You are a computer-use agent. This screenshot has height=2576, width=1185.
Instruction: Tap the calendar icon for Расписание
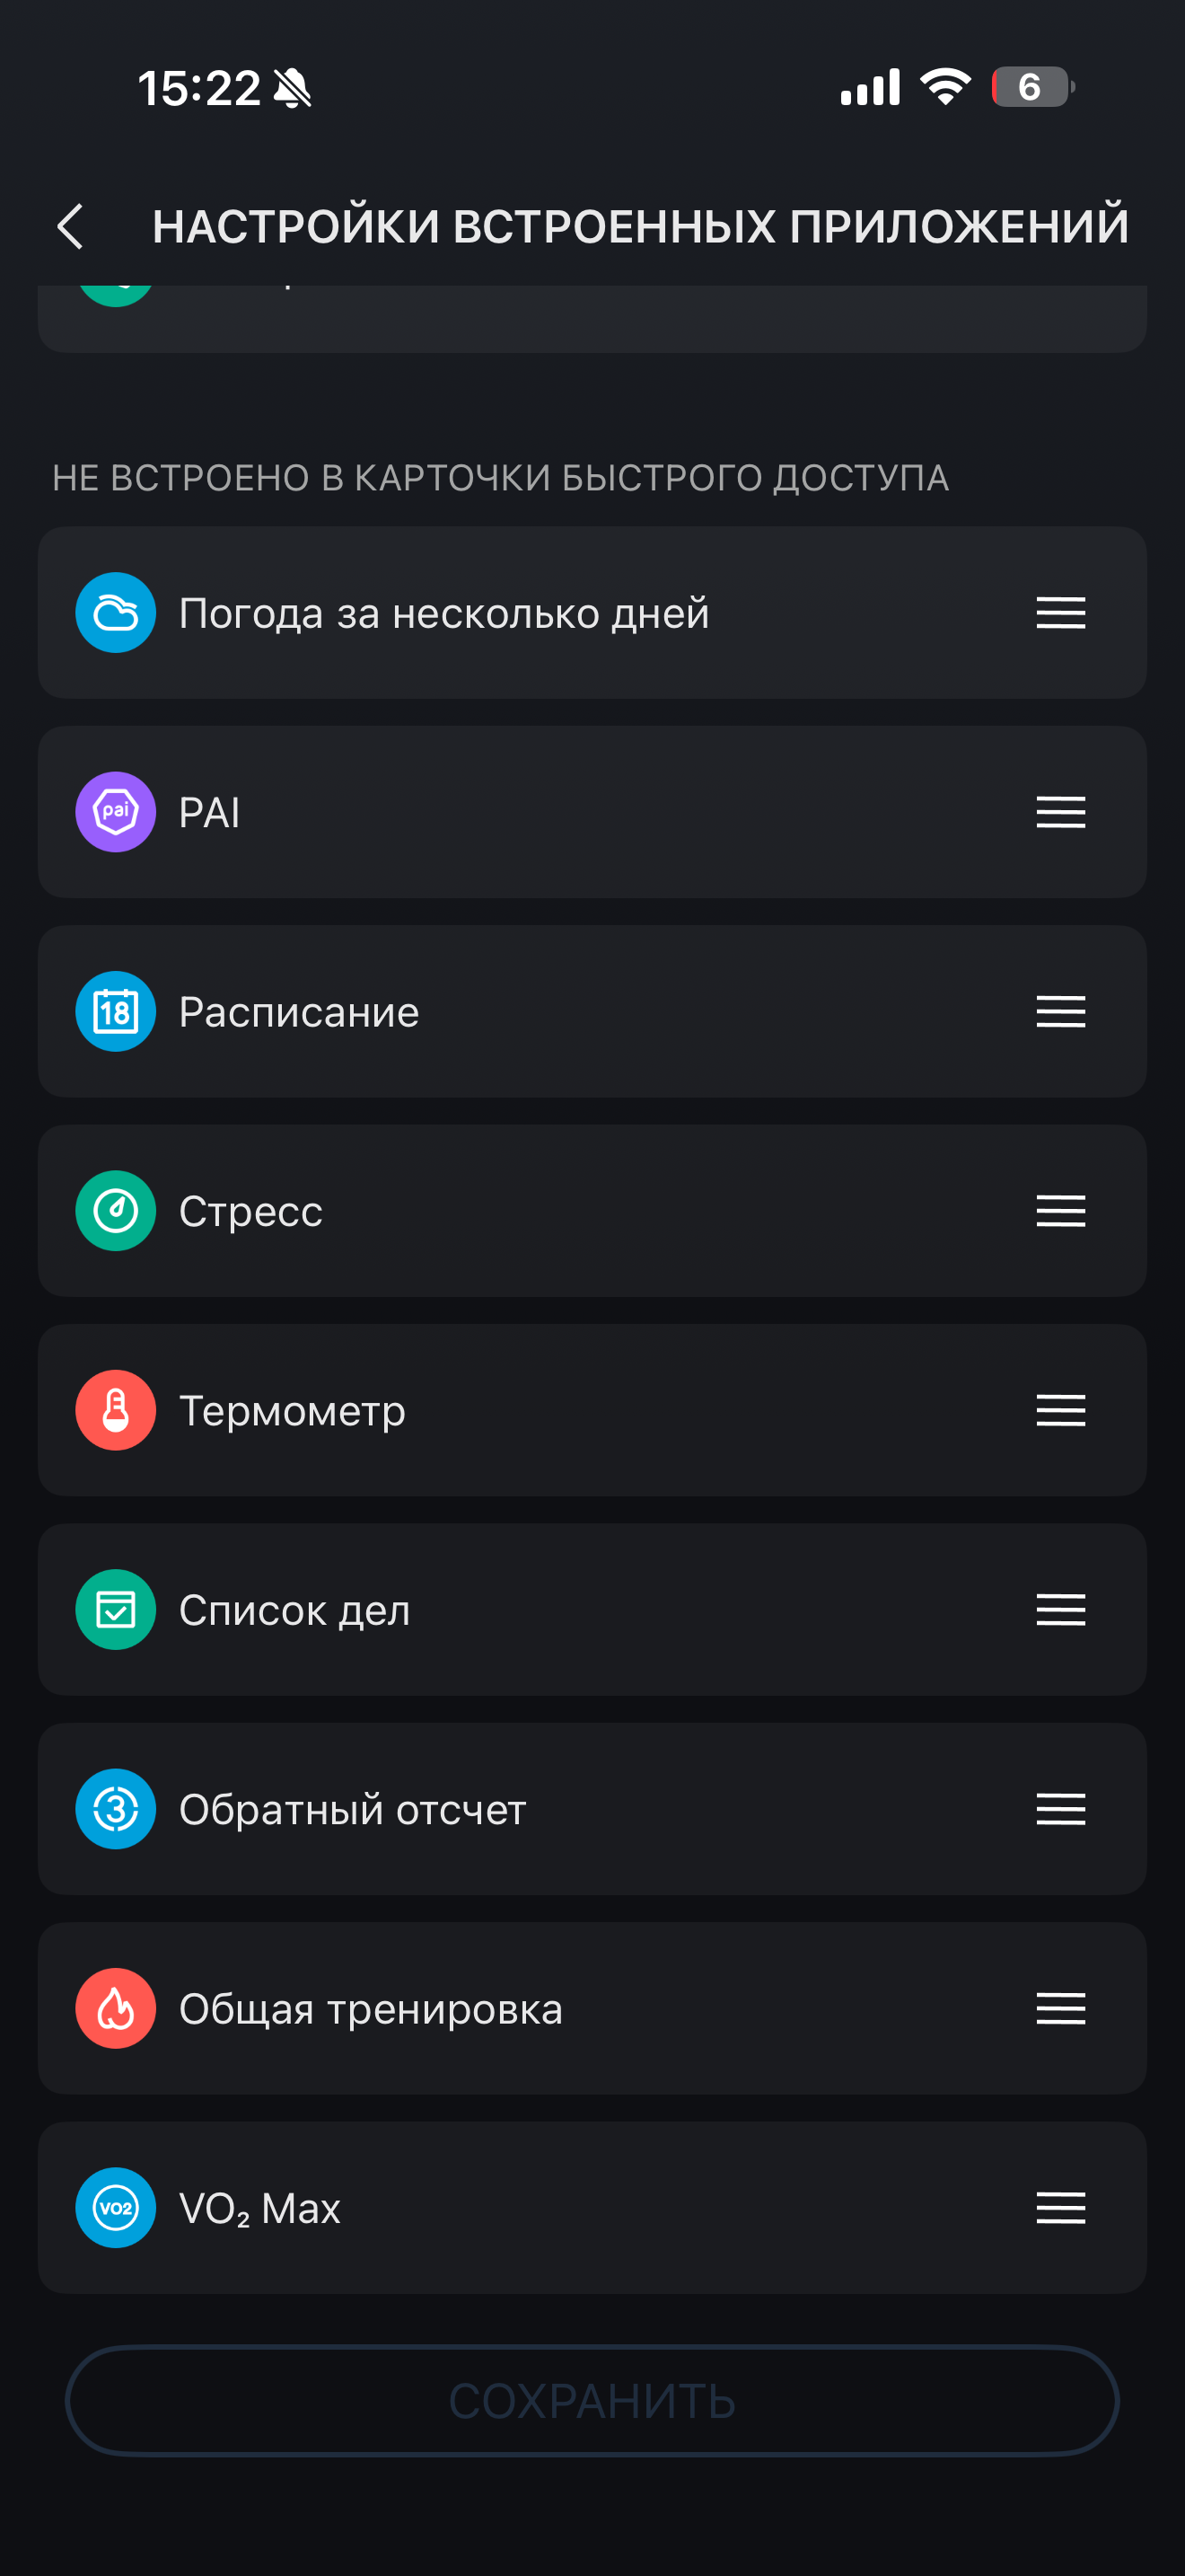point(116,1011)
